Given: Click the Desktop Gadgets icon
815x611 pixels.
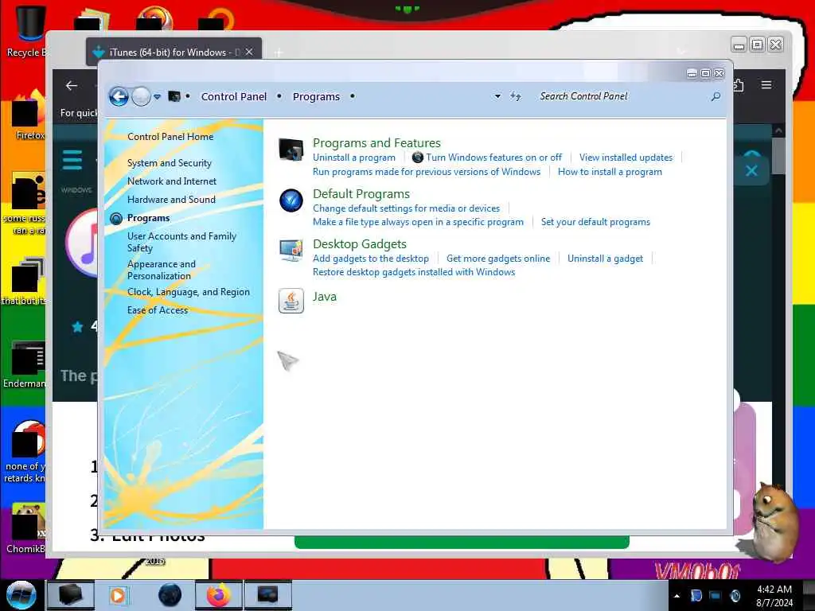Looking at the screenshot, I should click(x=291, y=251).
